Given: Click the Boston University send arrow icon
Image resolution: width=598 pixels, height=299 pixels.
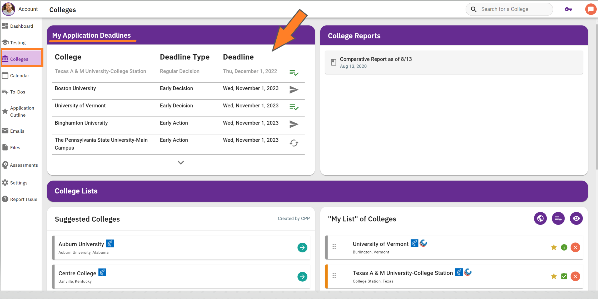Looking at the screenshot, I should point(294,90).
